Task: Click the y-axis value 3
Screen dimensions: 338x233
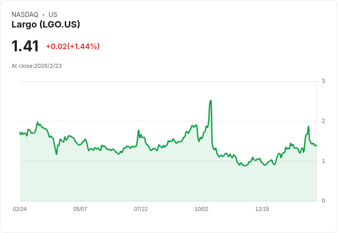Action: click(x=323, y=81)
